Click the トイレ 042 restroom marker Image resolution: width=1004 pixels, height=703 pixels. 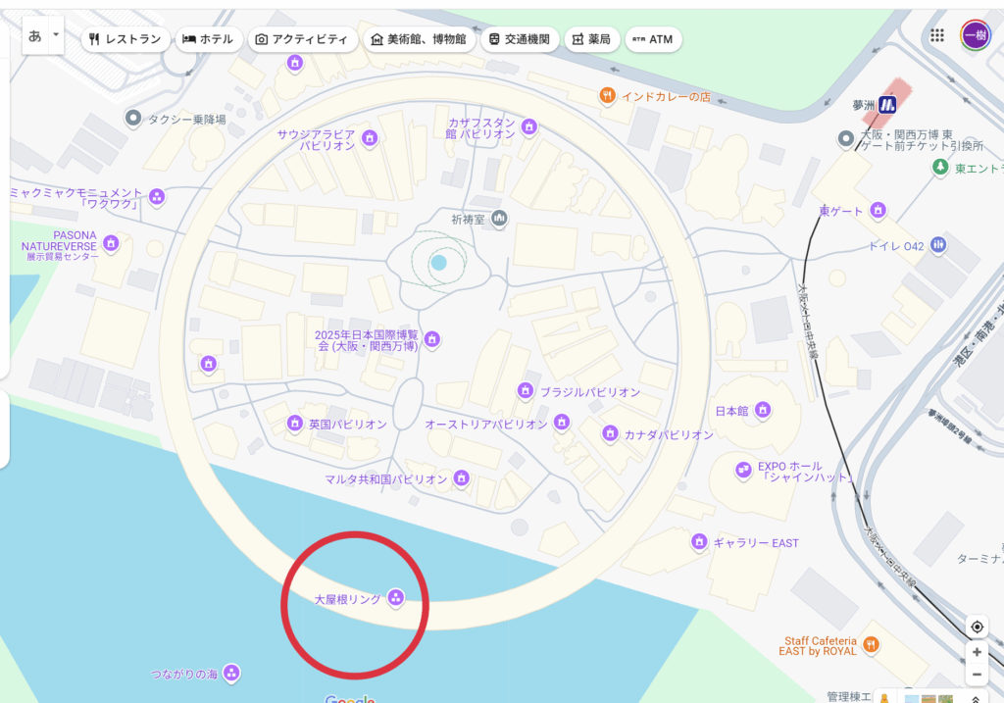click(x=938, y=245)
